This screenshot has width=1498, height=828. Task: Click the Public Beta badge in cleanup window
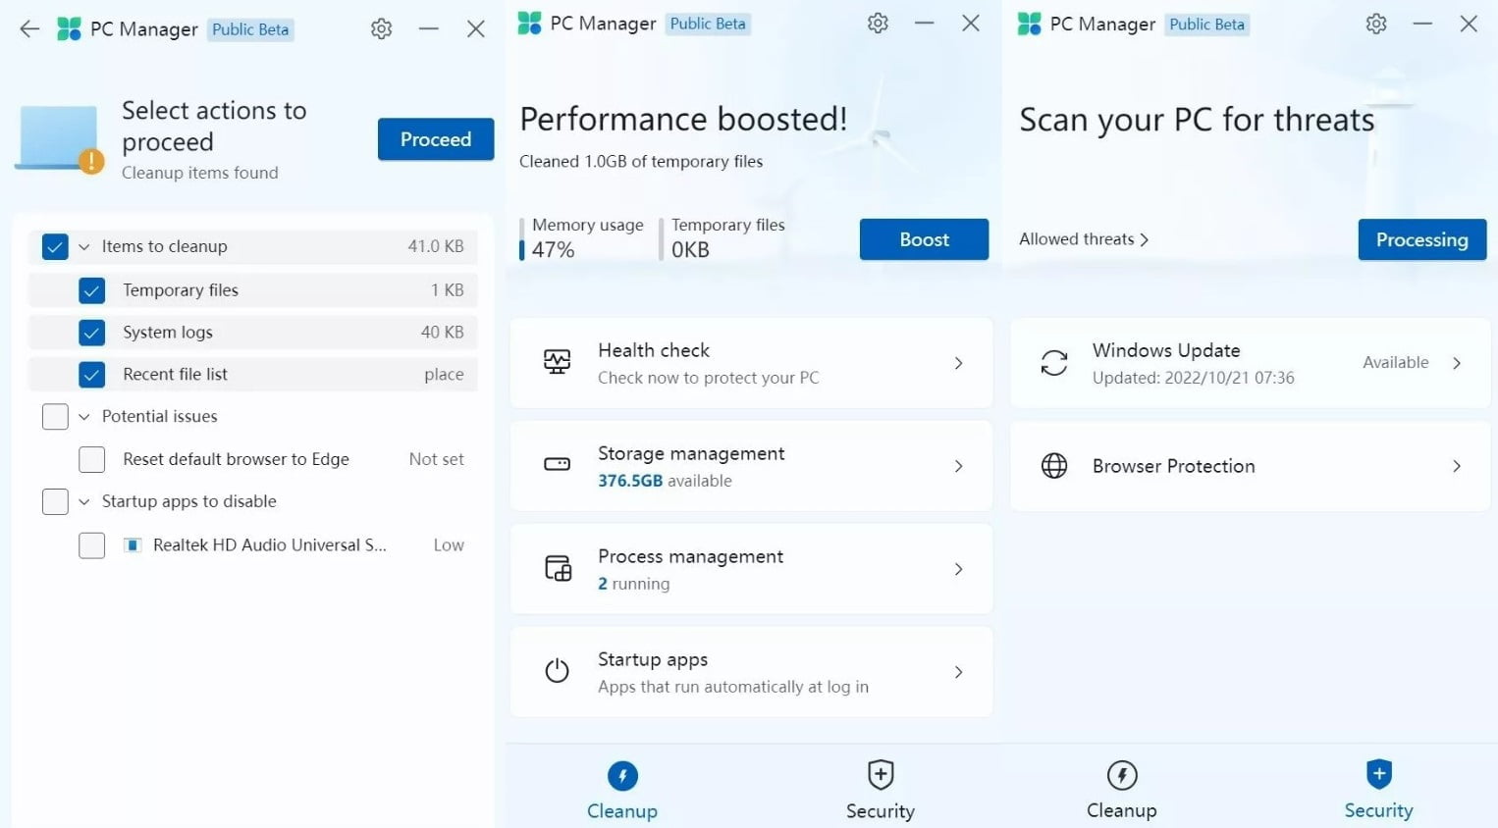coord(250,29)
